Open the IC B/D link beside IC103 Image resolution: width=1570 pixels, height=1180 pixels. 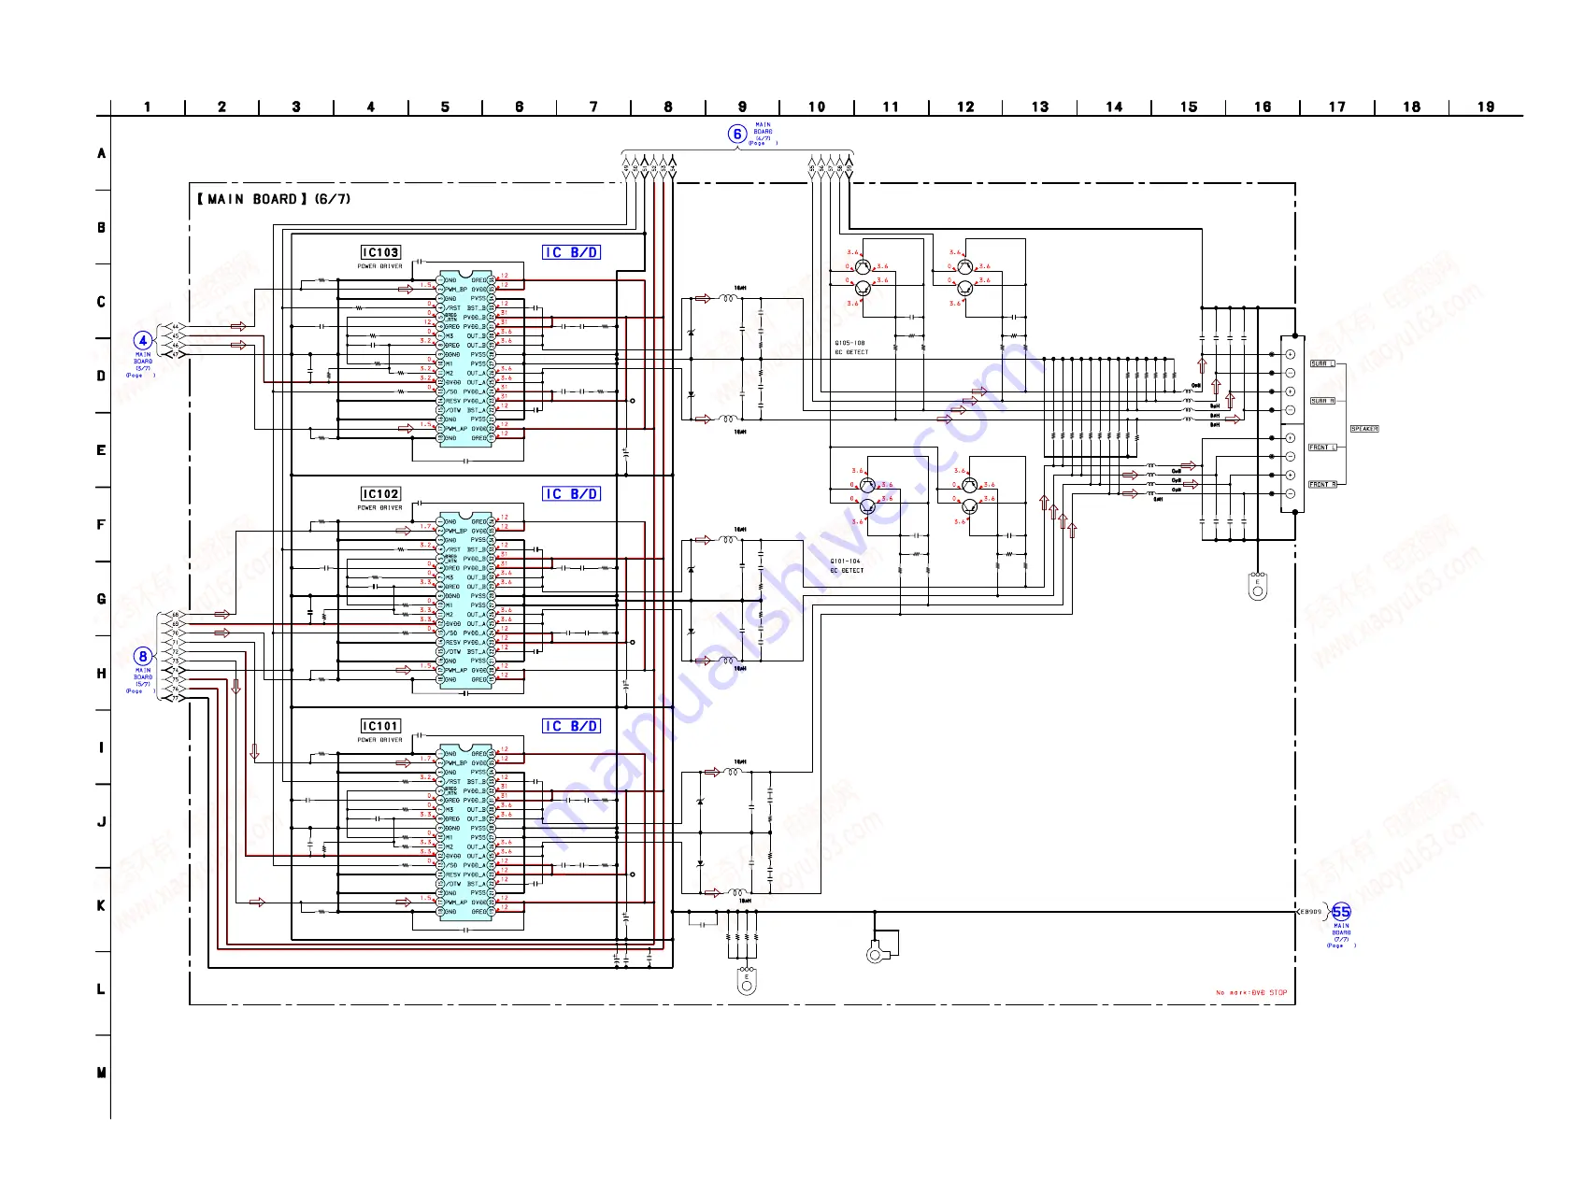[x=571, y=252]
